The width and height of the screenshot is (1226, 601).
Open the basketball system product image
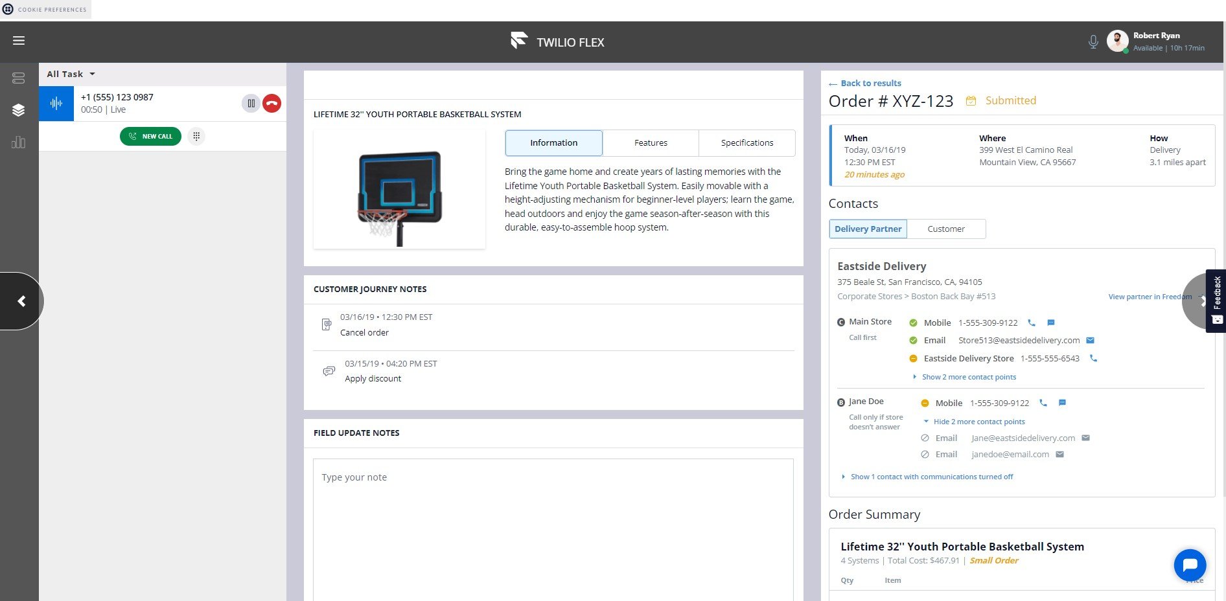(399, 189)
